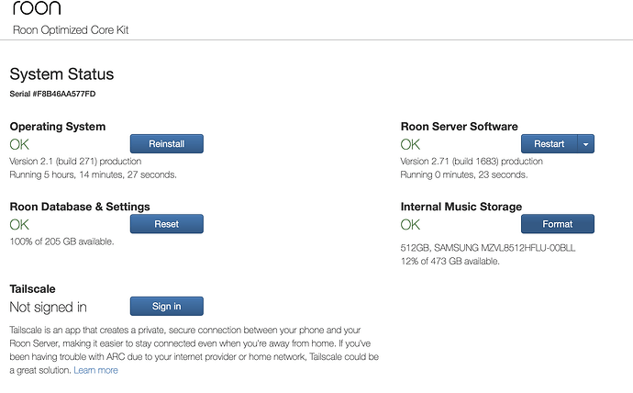Click Version 2.1 (build 271) production text
The height and width of the screenshot is (393, 633).
pyautogui.click(x=75, y=162)
